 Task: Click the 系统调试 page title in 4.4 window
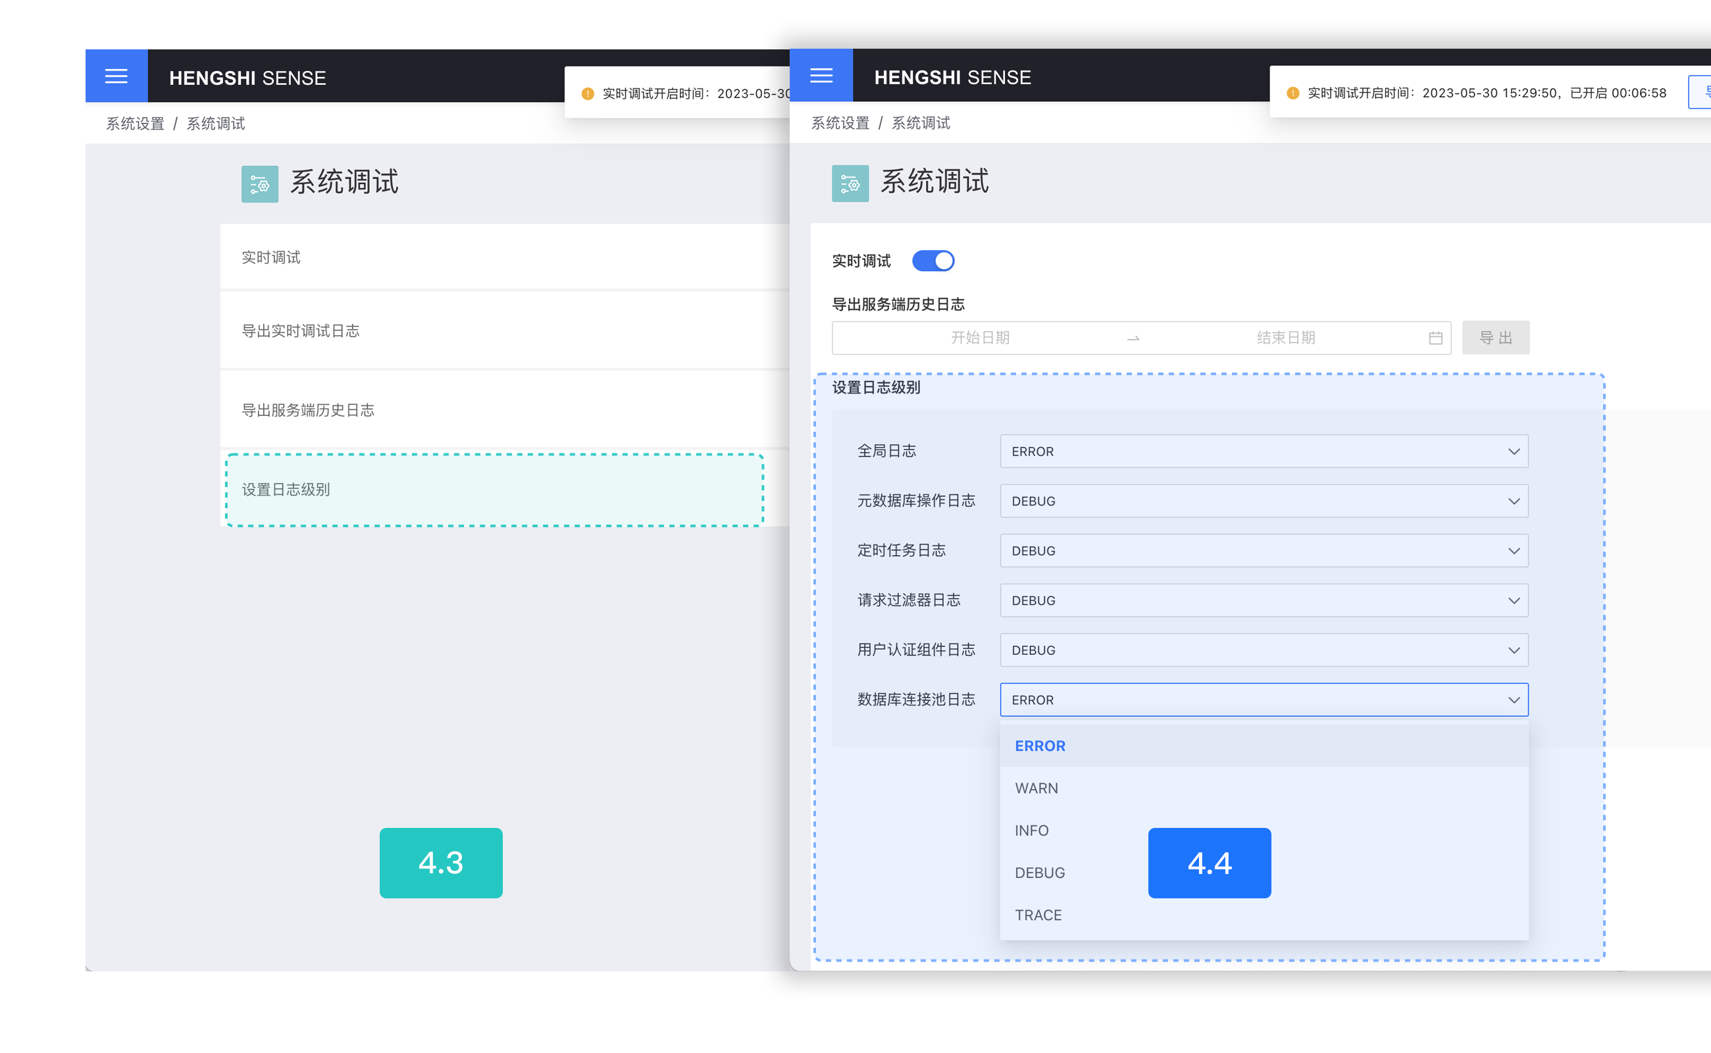pyautogui.click(x=934, y=182)
